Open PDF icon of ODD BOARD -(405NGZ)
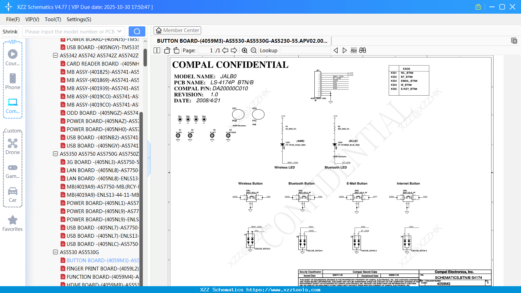 pos(63,113)
